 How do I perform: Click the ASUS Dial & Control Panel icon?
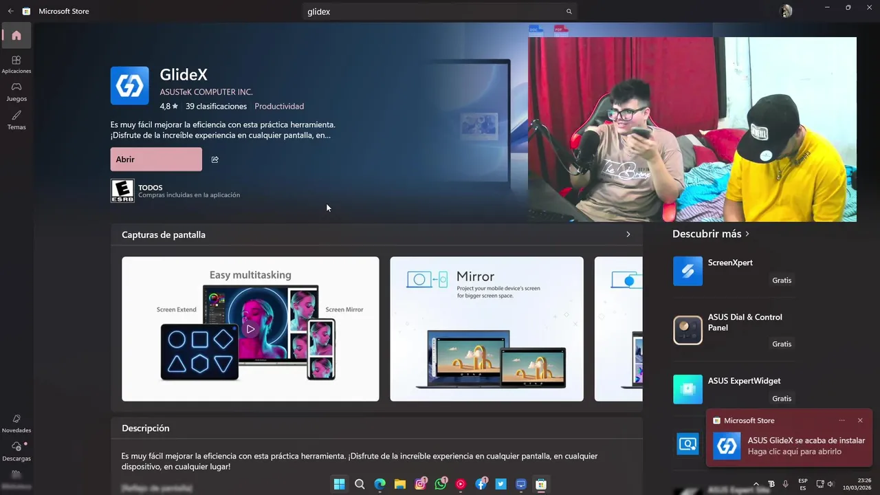click(687, 330)
